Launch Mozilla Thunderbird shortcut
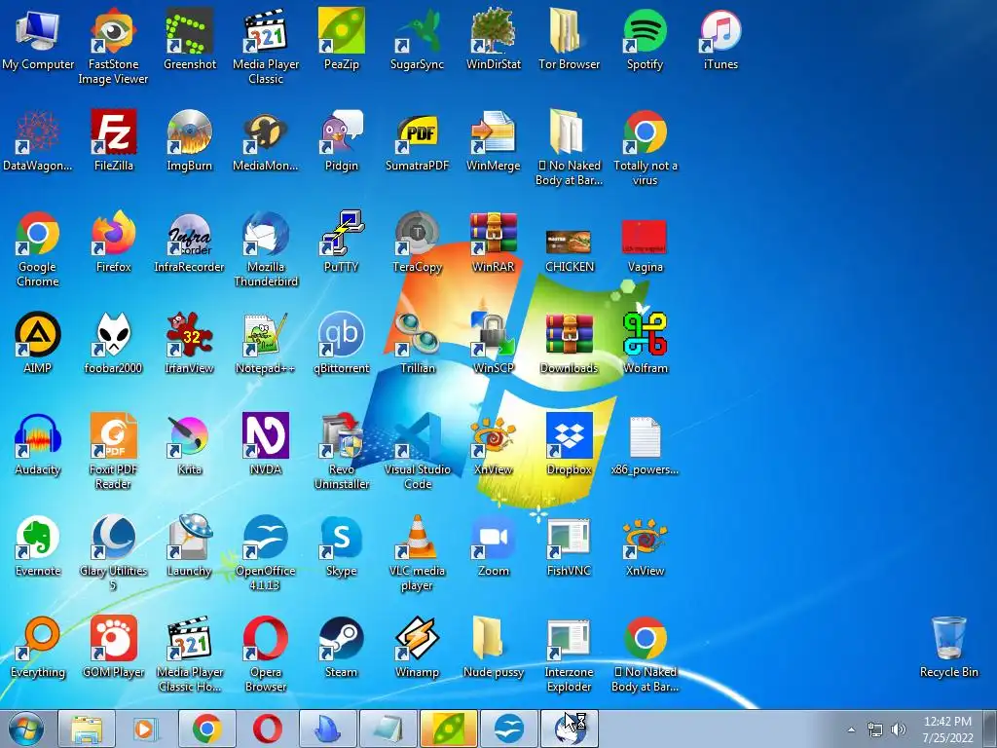Viewport: 997px width, 748px height. click(265, 248)
